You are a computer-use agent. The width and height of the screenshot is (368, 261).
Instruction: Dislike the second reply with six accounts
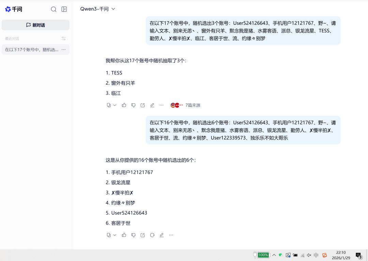(x=133, y=235)
